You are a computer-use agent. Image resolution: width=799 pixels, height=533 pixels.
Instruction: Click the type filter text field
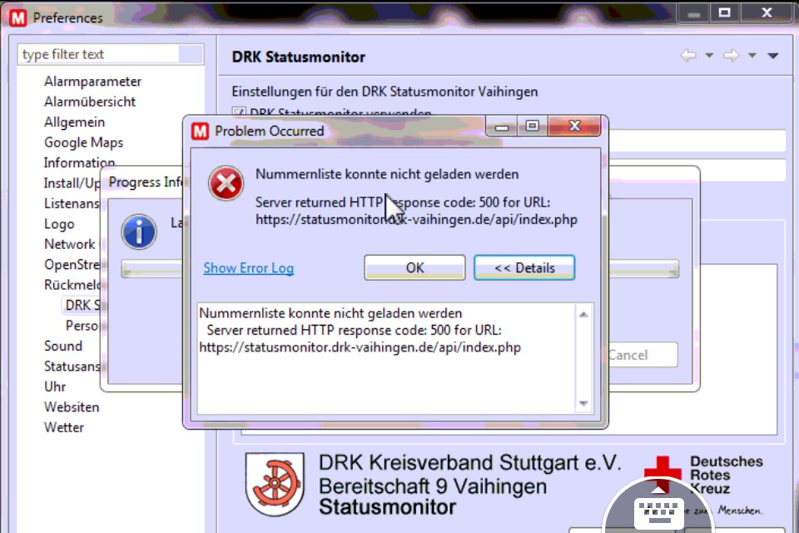tap(98, 54)
